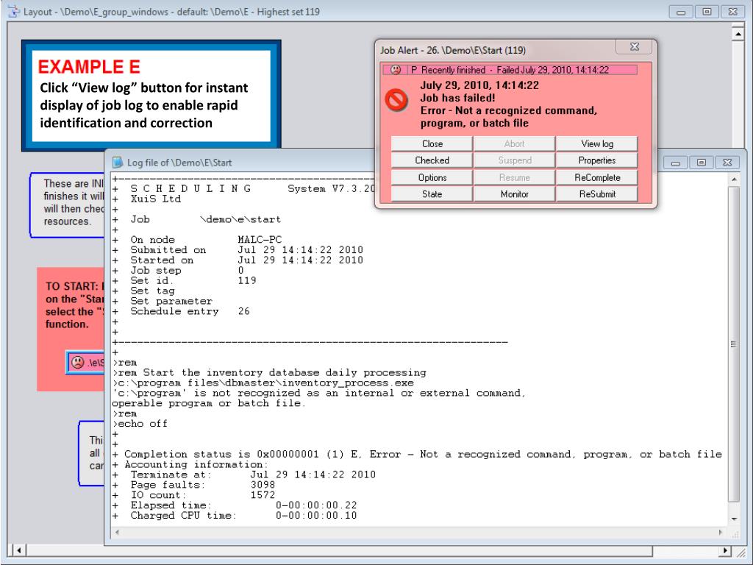Click the State button
This screenshot has width=753, height=565.
coord(432,194)
